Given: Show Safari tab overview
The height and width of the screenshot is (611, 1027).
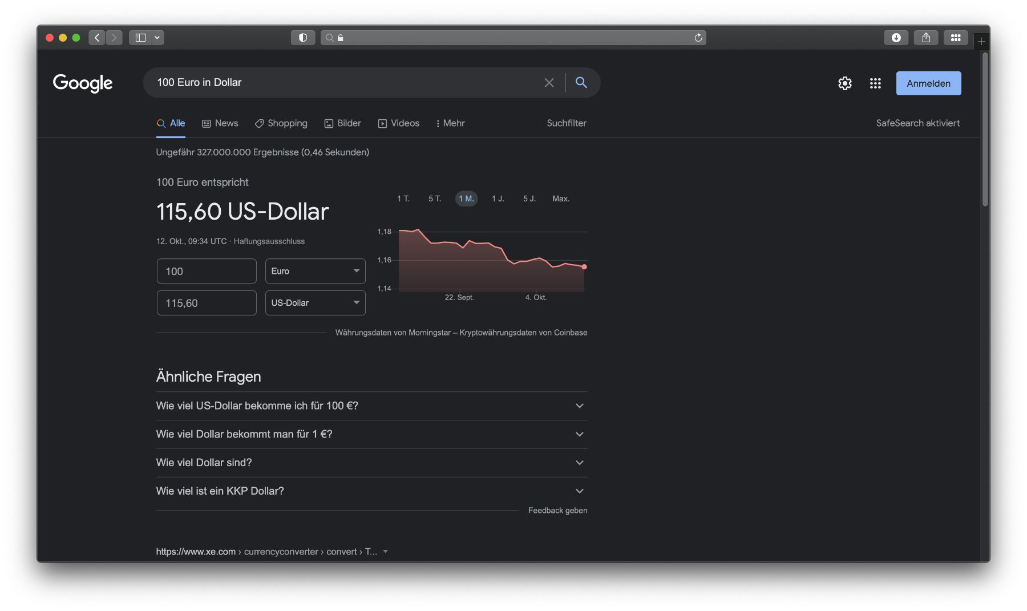Looking at the screenshot, I should click(x=955, y=38).
